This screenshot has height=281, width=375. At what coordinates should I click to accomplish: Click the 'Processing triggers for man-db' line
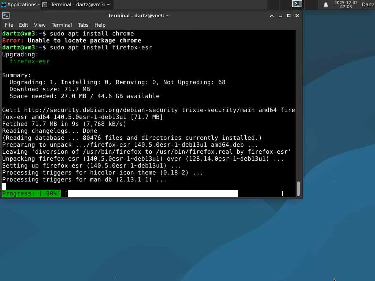pos(85,179)
